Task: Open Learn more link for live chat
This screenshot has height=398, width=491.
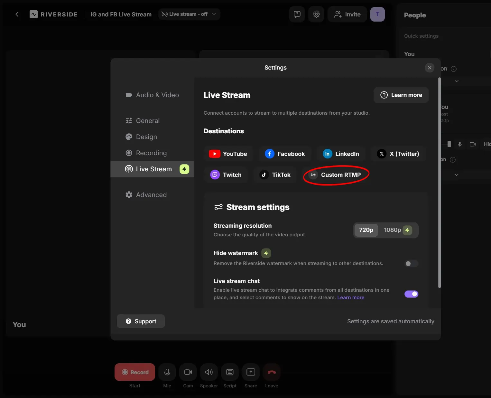Action: pos(351,298)
